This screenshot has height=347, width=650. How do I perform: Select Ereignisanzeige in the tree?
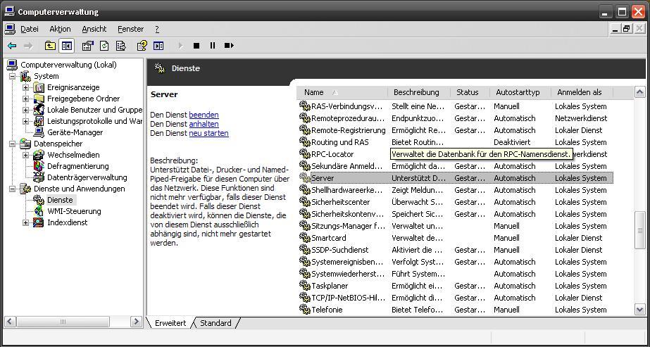pos(73,87)
